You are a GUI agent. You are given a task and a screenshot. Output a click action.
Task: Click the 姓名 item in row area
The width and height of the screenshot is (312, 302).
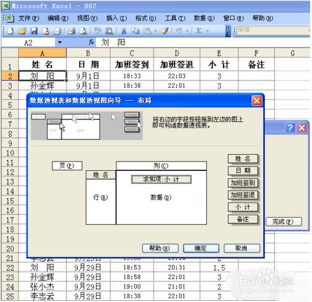tap(101, 175)
